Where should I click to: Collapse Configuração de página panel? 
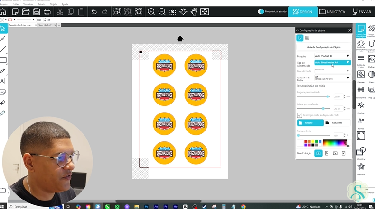tap(297, 30)
